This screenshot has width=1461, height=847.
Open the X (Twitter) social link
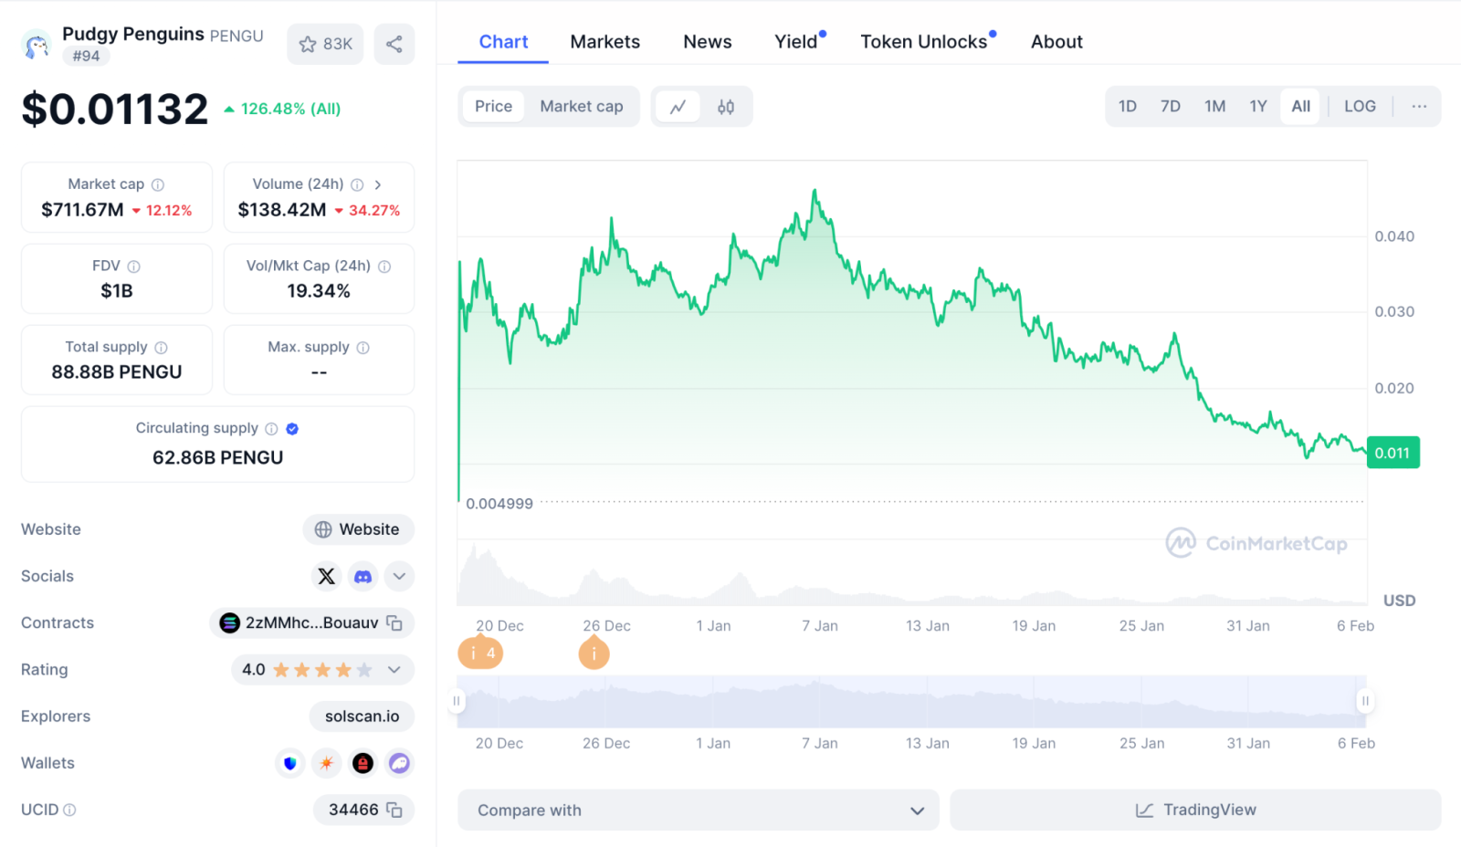pyautogui.click(x=326, y=576)
